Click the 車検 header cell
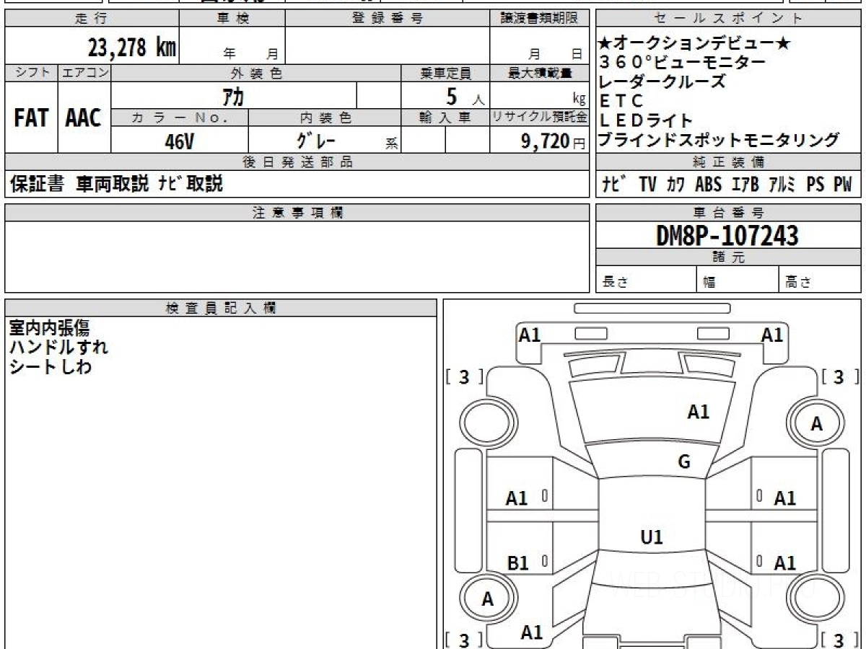Image resolution: width=866 pixels, height=649 pixels. click(x=232, y=19)
